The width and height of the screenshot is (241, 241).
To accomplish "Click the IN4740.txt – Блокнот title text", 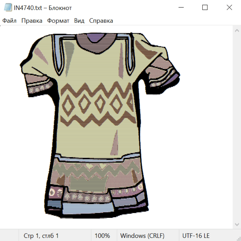I will pyautogui.click(x=43, y=8).
